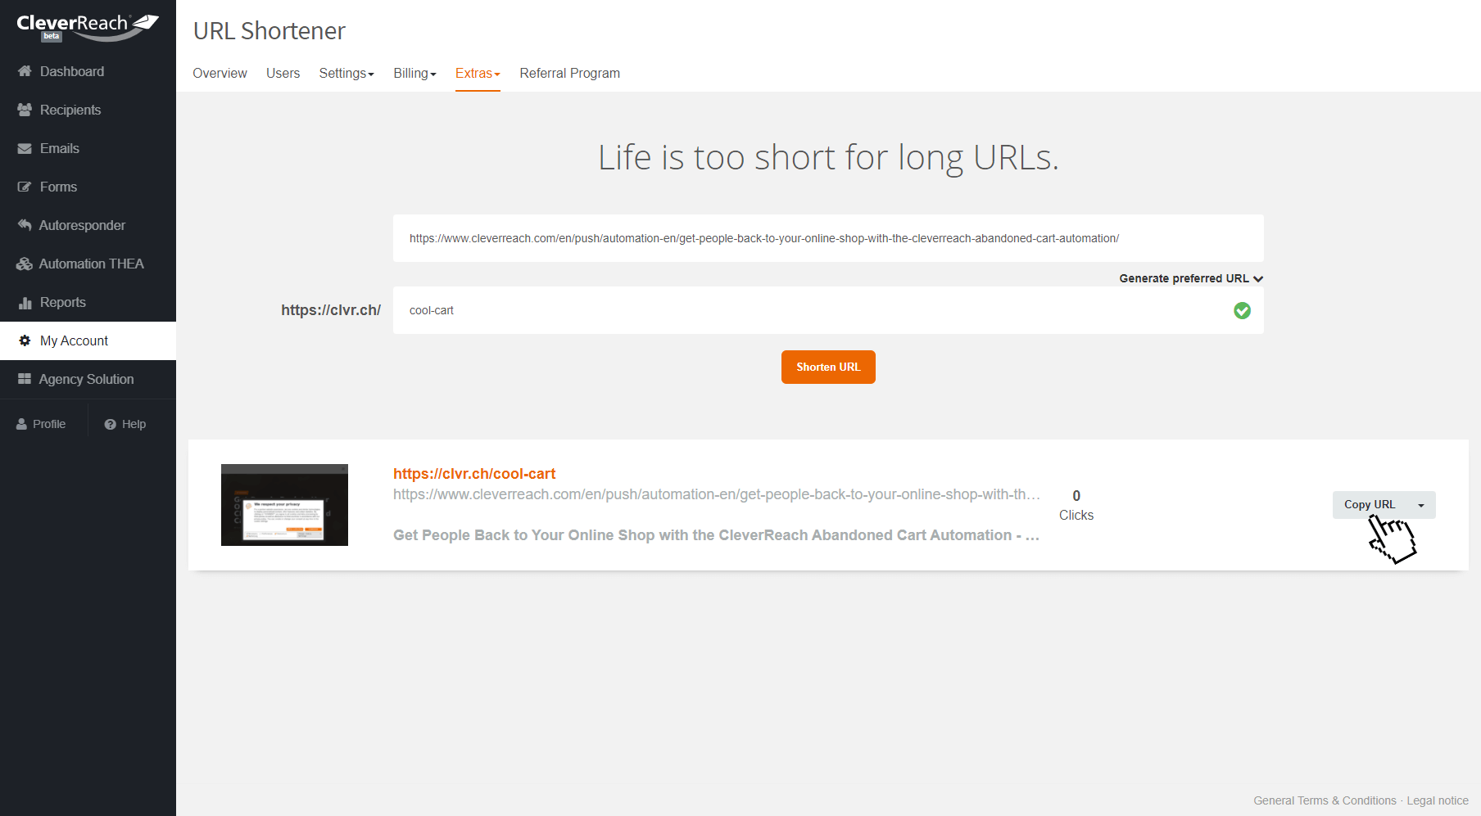Screen dimensions: 1481x816
Task: Open Agency Solution section
Action: 88,379
